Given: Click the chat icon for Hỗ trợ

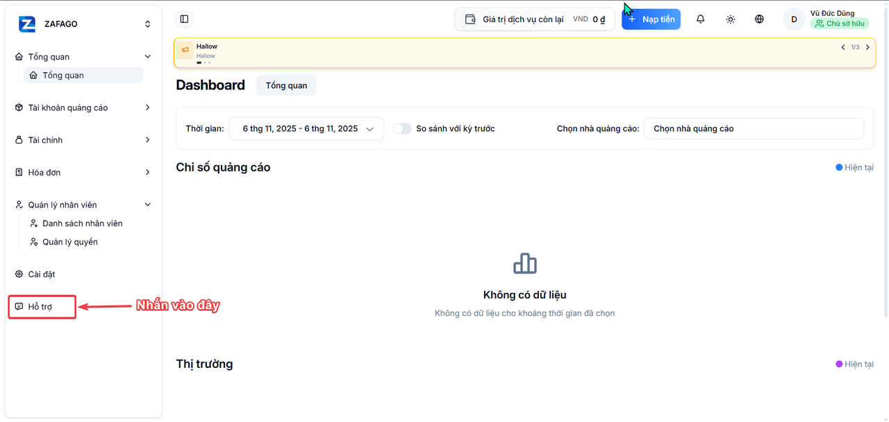Looking at the screenshot, I should tap(19, 307).
